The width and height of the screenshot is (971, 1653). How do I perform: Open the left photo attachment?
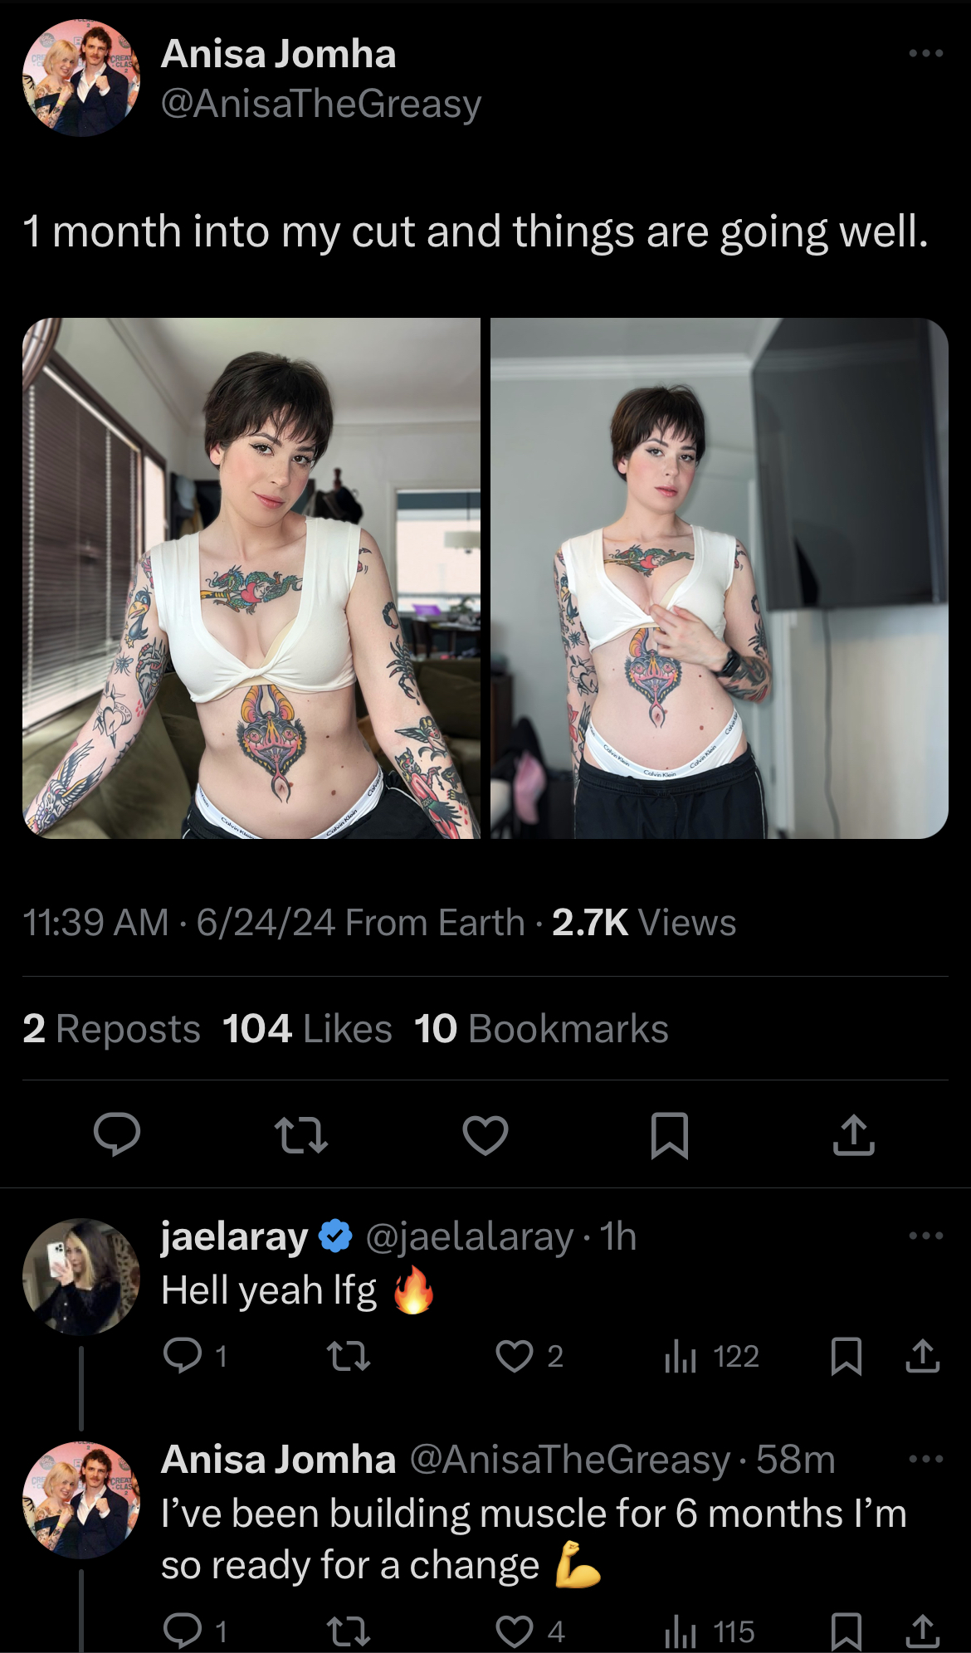click(251, 578)
